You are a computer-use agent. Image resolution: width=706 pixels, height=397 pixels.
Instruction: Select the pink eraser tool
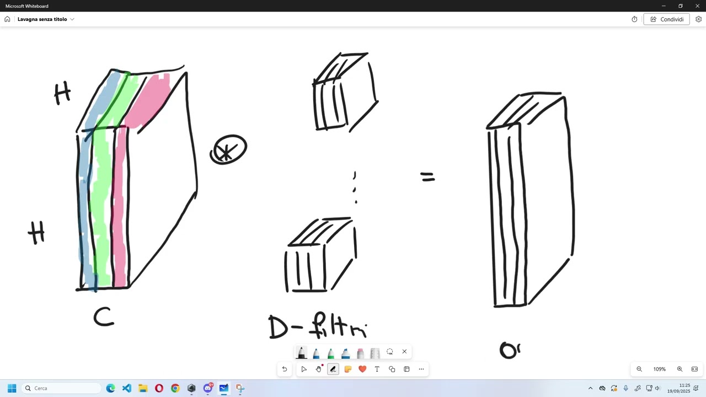[360, 352]
